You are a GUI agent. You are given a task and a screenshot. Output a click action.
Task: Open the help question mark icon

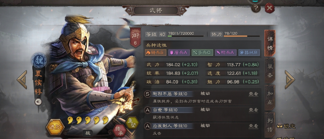256,8
